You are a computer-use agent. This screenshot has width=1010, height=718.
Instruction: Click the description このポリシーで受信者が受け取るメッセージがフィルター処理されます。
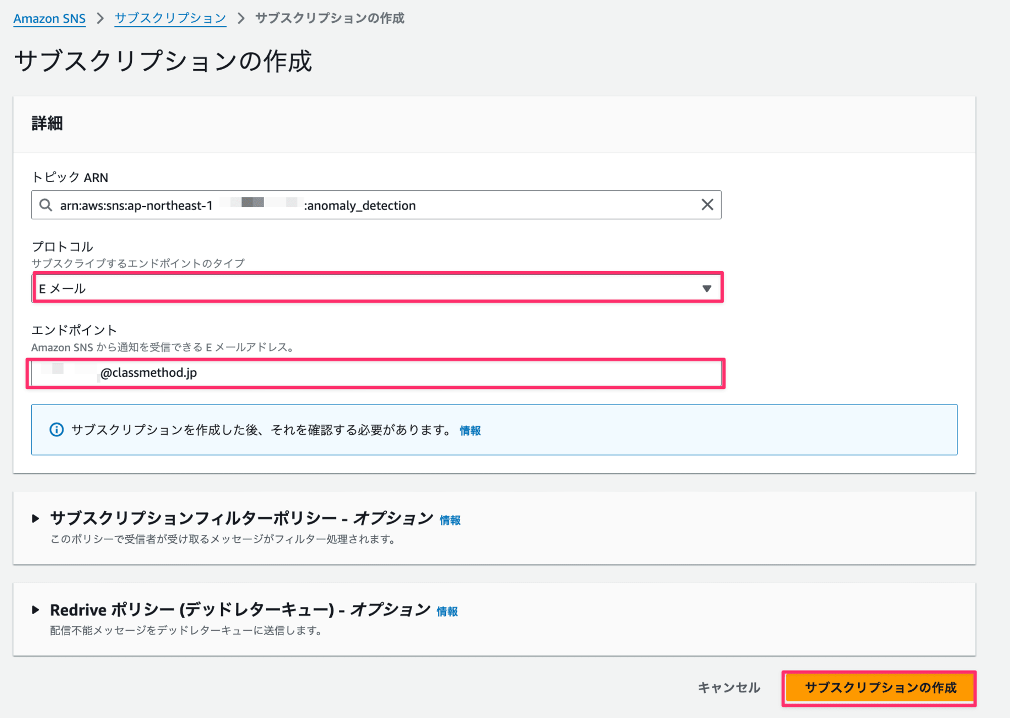click(224, 539)
